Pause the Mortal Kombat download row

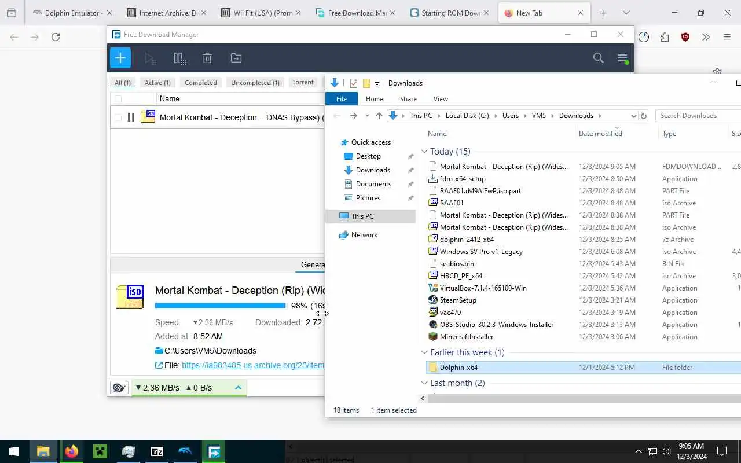131,117
